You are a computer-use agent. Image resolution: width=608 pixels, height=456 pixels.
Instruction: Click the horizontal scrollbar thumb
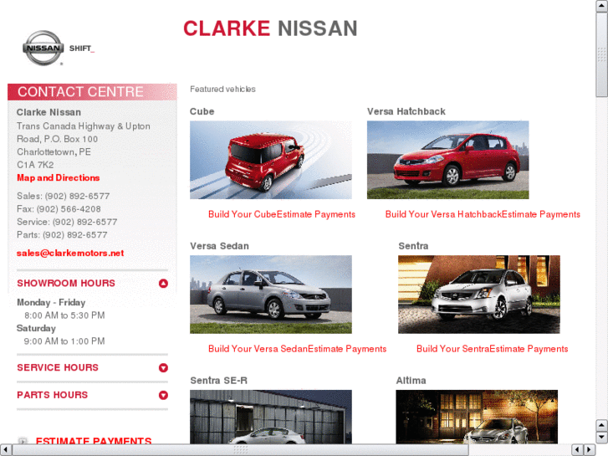(240, 450)
